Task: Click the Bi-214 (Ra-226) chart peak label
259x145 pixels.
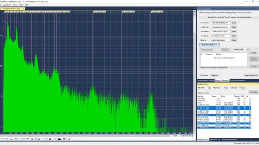Action: tap(128, 12)
